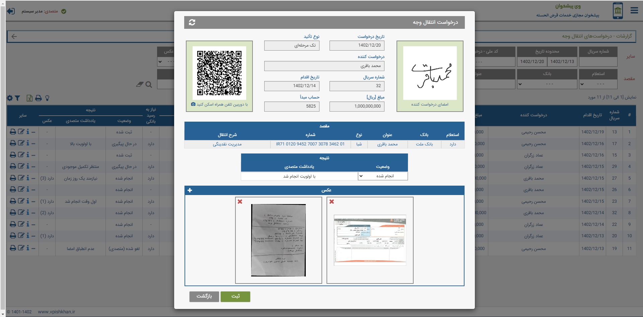
Task: Click edit icon in row 2 of table
Action: [x=21, y=143]
